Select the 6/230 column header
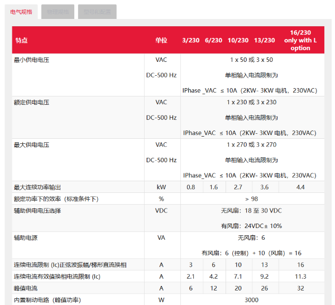Image resolution: width=335 pixels, height=305 pixels. 213,40
